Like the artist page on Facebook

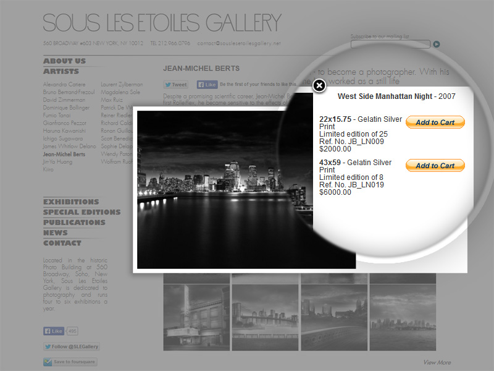[207, 85]
